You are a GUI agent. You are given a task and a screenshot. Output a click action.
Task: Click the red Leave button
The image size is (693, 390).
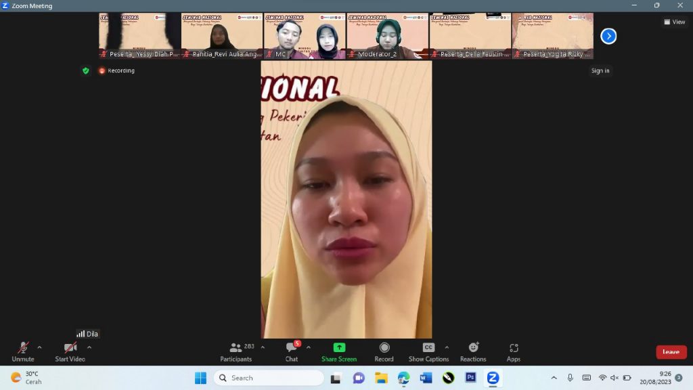click(x=671, y=352)
